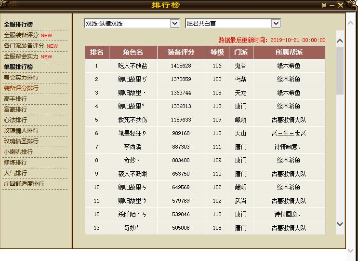Minimize the 排行榜 window
The height and width of the screenshot is (261, 358).
tap(332, 5)
